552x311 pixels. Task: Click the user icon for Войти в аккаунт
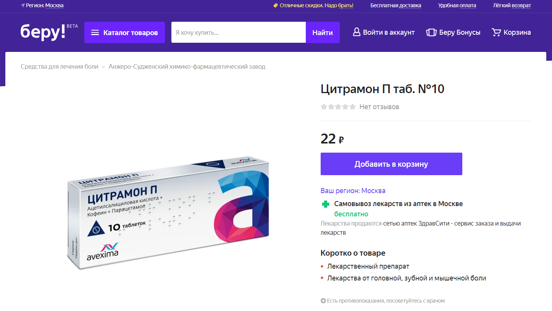(x=357, y=32)
